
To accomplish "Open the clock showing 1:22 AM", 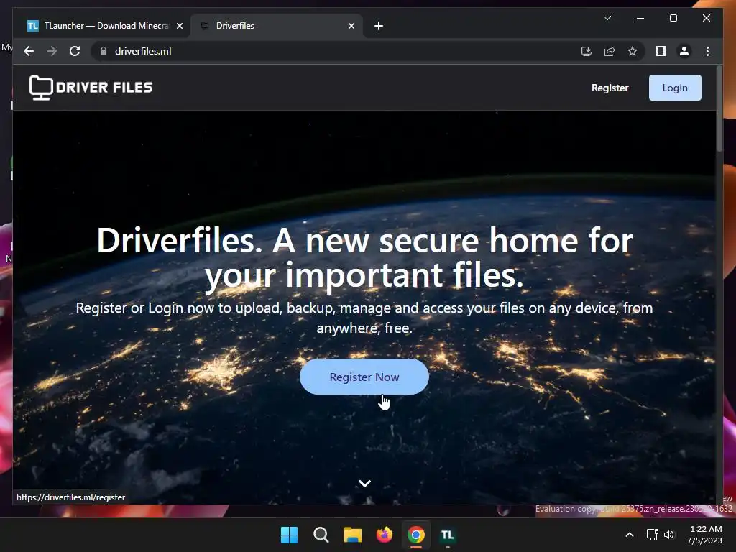I will click(x=704, y=535).
